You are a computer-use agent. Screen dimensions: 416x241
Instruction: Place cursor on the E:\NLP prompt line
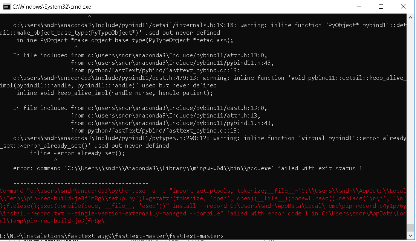[113, 236]
